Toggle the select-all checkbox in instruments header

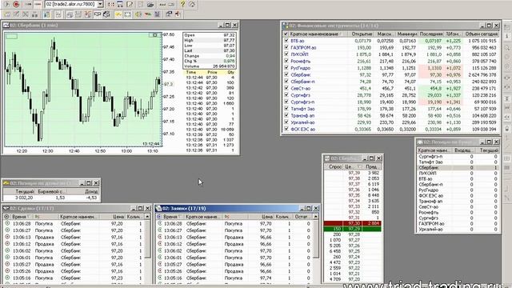pos(286,34)
